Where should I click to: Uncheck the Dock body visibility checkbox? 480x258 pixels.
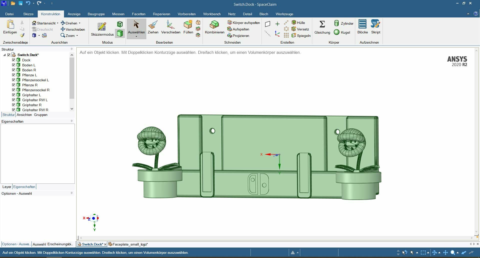pos(14,60)
